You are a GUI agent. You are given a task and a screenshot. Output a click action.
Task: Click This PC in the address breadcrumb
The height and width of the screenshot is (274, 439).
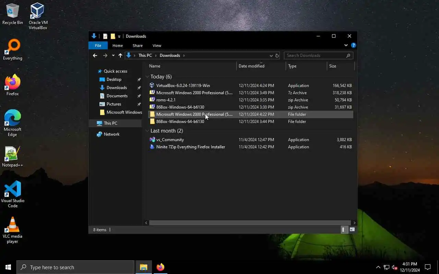click(145, 55)
